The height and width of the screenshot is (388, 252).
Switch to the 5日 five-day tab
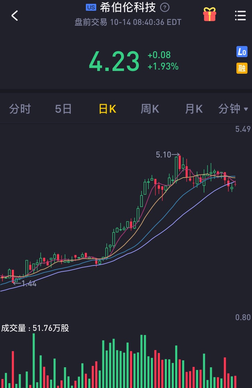63,109
